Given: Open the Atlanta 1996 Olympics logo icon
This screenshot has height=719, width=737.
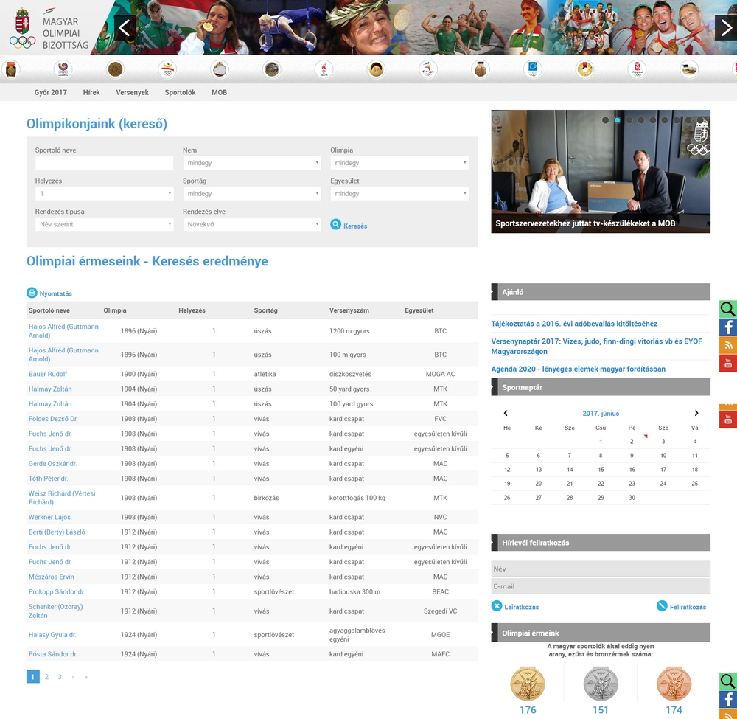Looking at the screenshot, I should click(324, 69).
